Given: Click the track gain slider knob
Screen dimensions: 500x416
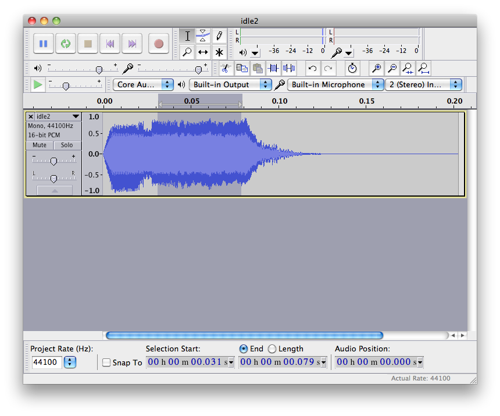Looking at the screenshot, I should coord(53,161).
